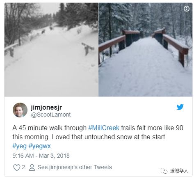Open the #yeg hashtag
The height and width of the screenshot is (179, 194).
tap(19, 146)
